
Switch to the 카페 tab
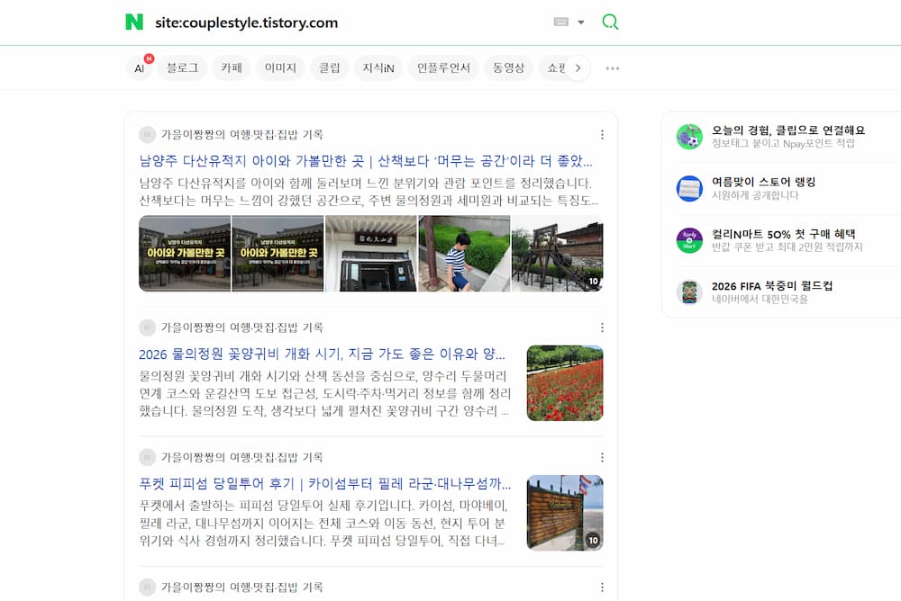232,67
